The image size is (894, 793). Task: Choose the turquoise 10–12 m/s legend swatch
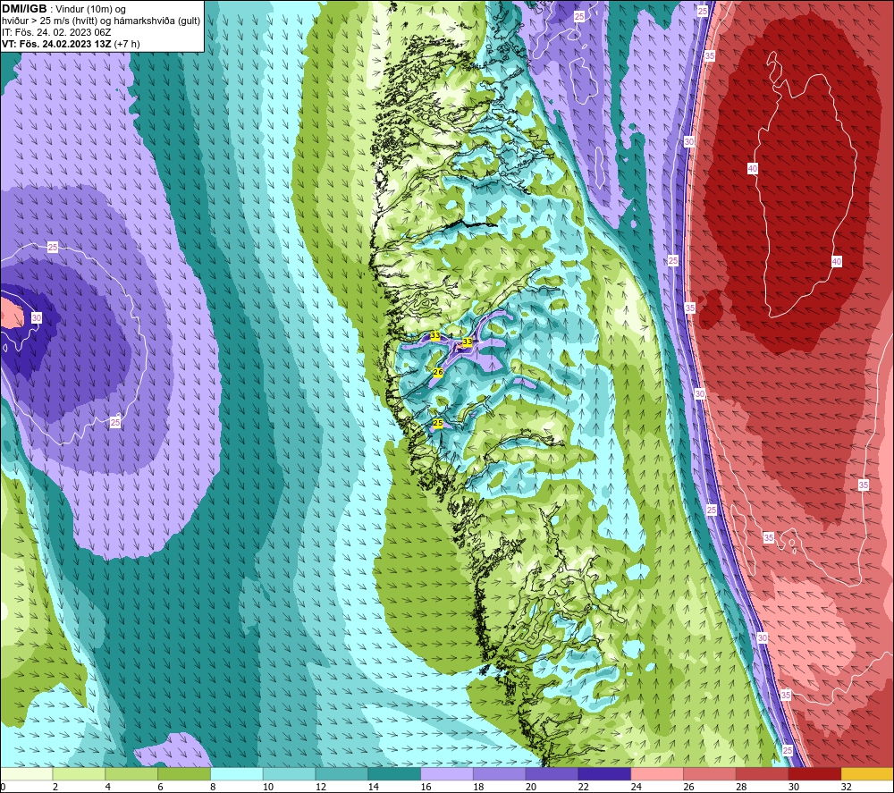click(x=289, y=773)
